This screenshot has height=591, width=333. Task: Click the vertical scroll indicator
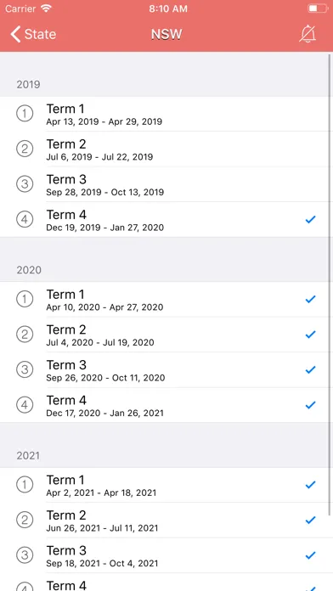click(x=330, y=284)
